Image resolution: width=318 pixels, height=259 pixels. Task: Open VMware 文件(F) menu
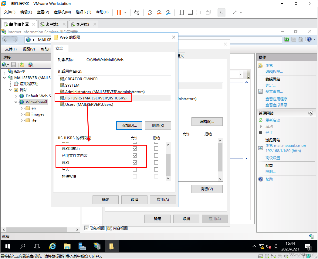point(9,12)
